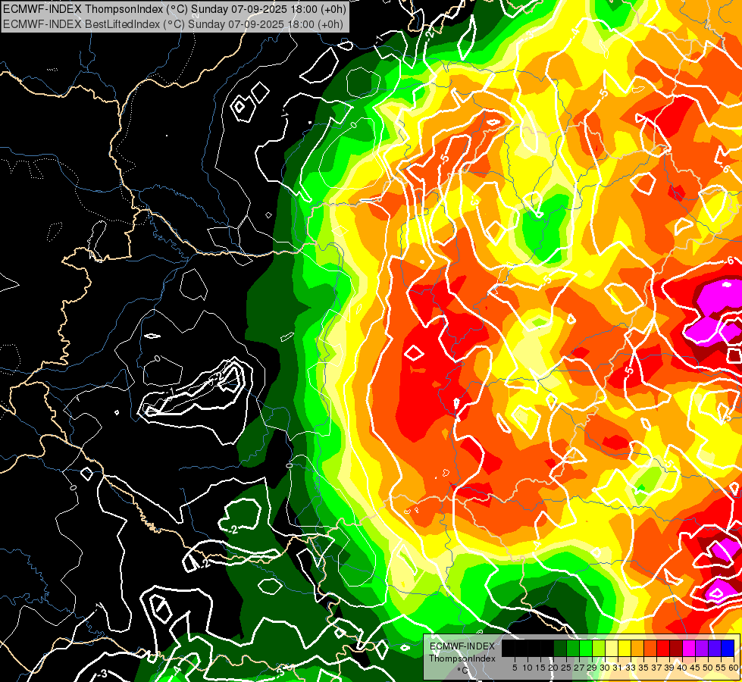Click the red 37-39 legend swatch
The height and width of the screenshot is (682, 742).
pyautogui.click(x=663, y=648)
